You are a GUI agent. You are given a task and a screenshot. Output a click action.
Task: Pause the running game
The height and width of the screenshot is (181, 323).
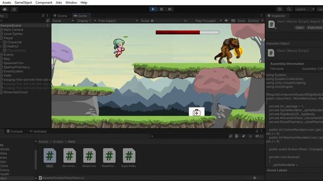coord(161,9)
